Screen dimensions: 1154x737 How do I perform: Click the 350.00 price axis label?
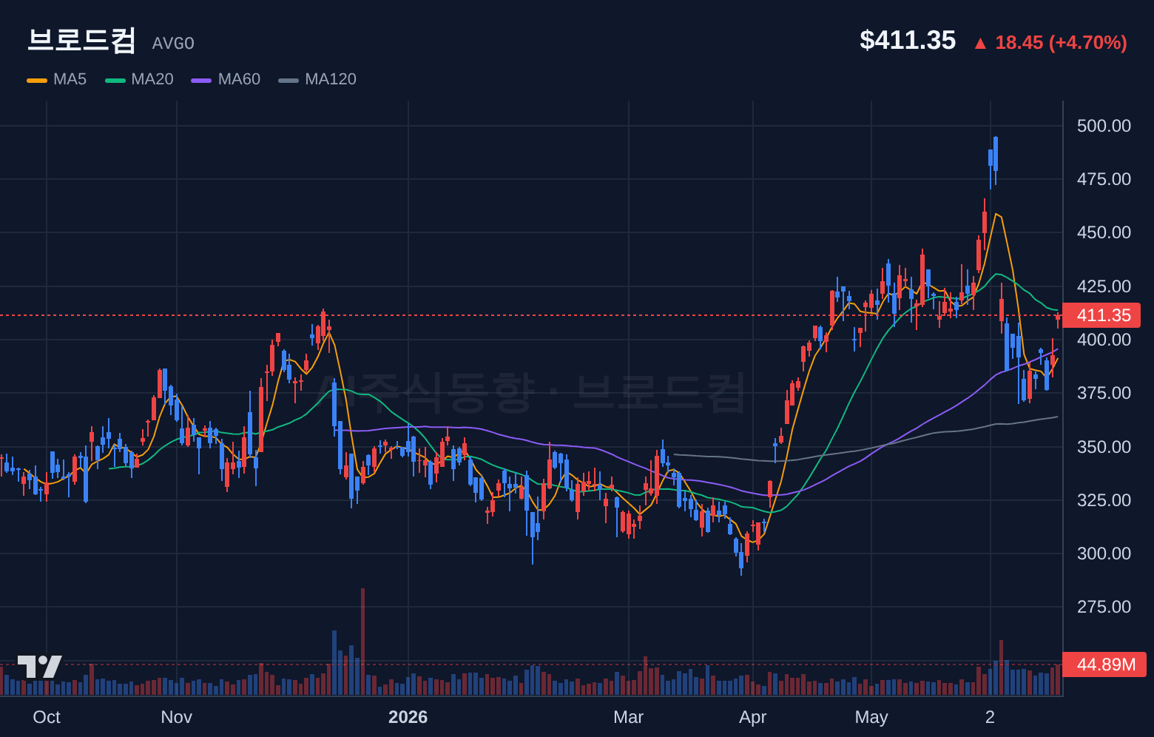click(x=1104, y=447)
